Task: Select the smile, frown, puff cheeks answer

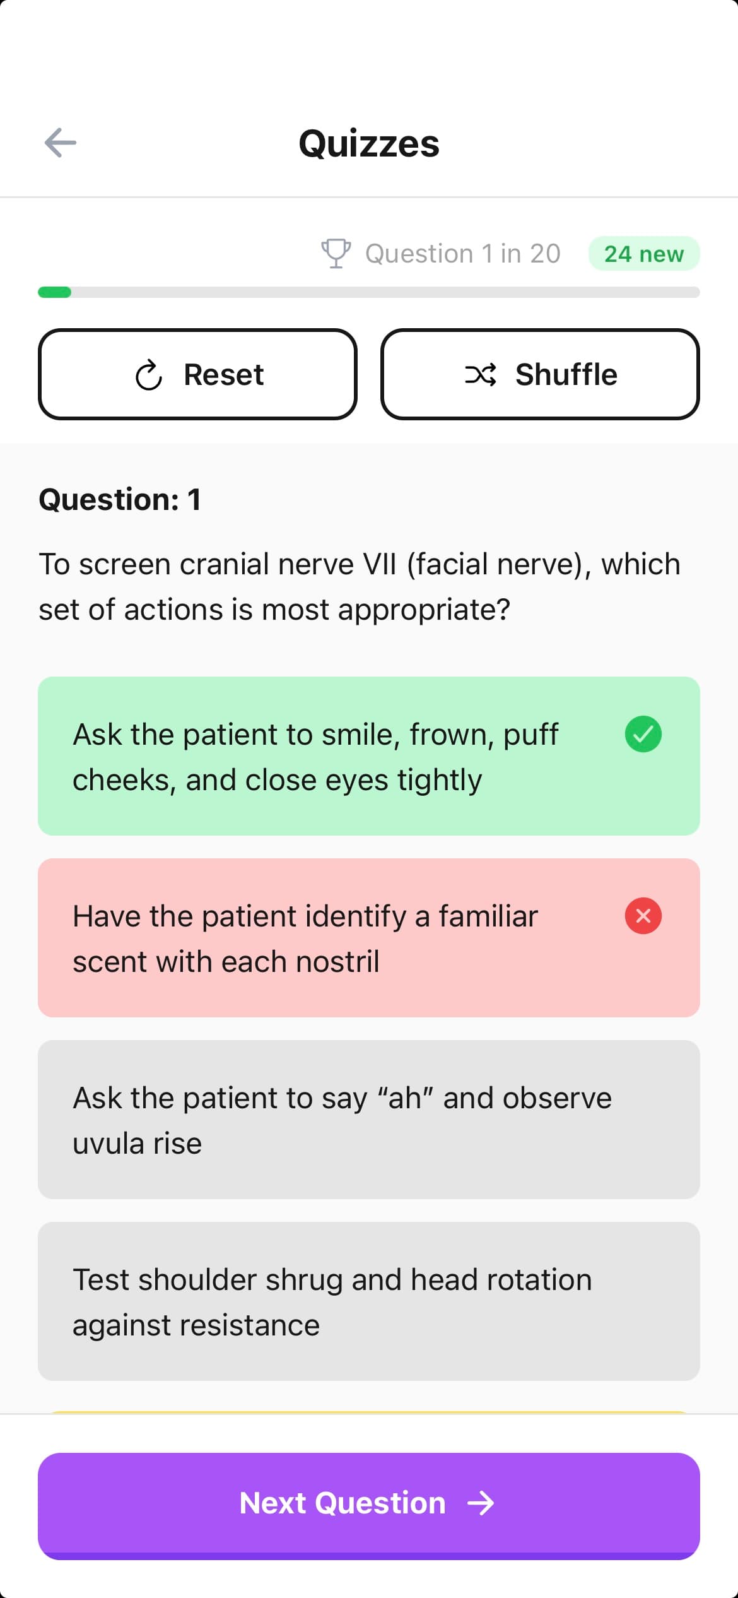Action: (369, 755)
